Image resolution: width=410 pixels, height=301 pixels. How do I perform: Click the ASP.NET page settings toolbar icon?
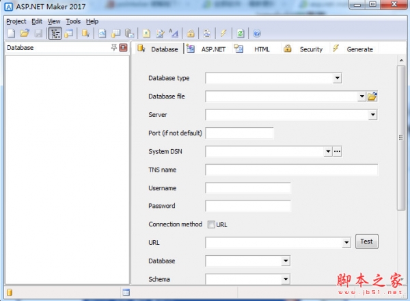102,34
